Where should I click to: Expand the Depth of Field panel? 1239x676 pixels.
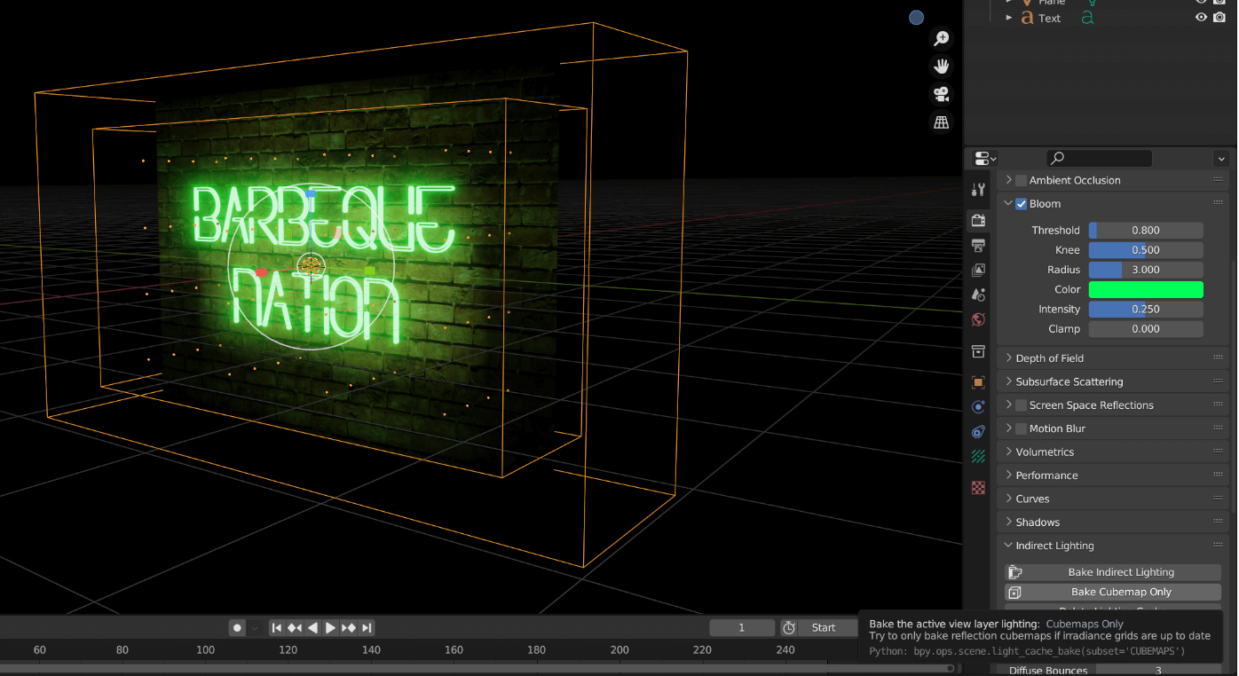(x=1008, y=358)
